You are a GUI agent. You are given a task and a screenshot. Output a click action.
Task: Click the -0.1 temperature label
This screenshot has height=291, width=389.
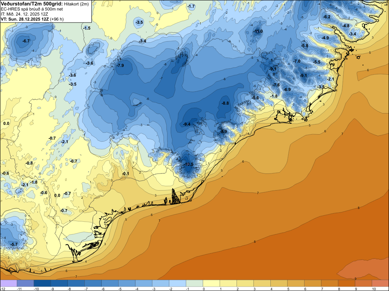point(126,174)
